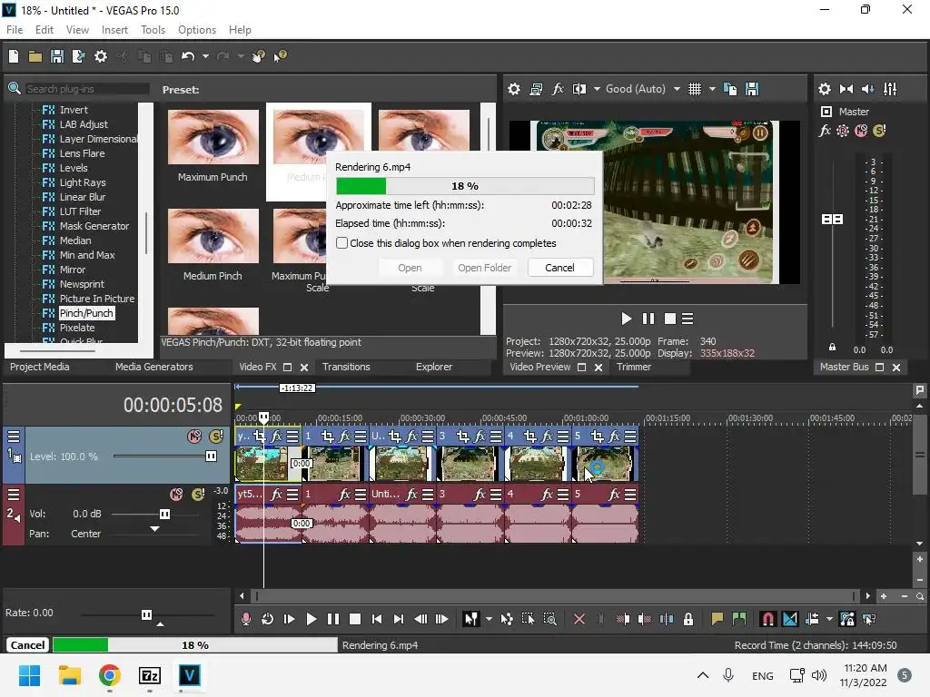Open the Master Bus mixer faders icon
Screen dimensions: 930x697
point(890,89)
